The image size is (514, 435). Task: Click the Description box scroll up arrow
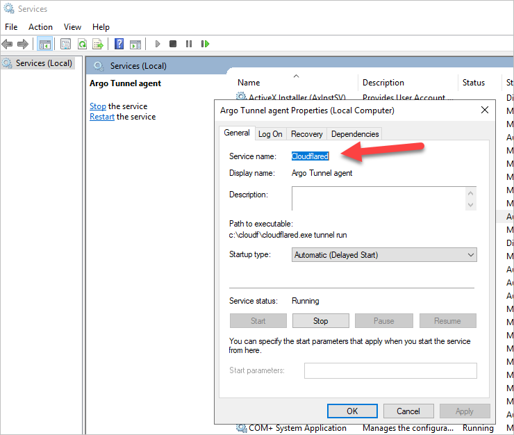(x=471, y=193)
